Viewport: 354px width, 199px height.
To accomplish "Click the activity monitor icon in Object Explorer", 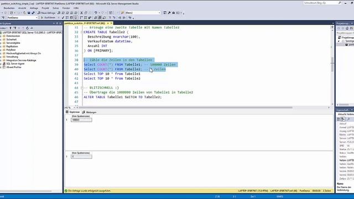I will (x=32, y=28).
